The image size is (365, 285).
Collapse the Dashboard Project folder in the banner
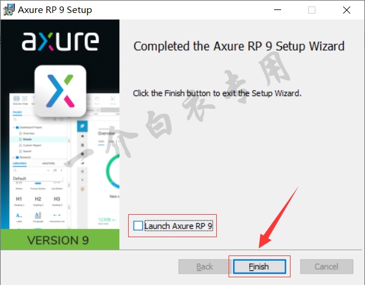[14, 127]
